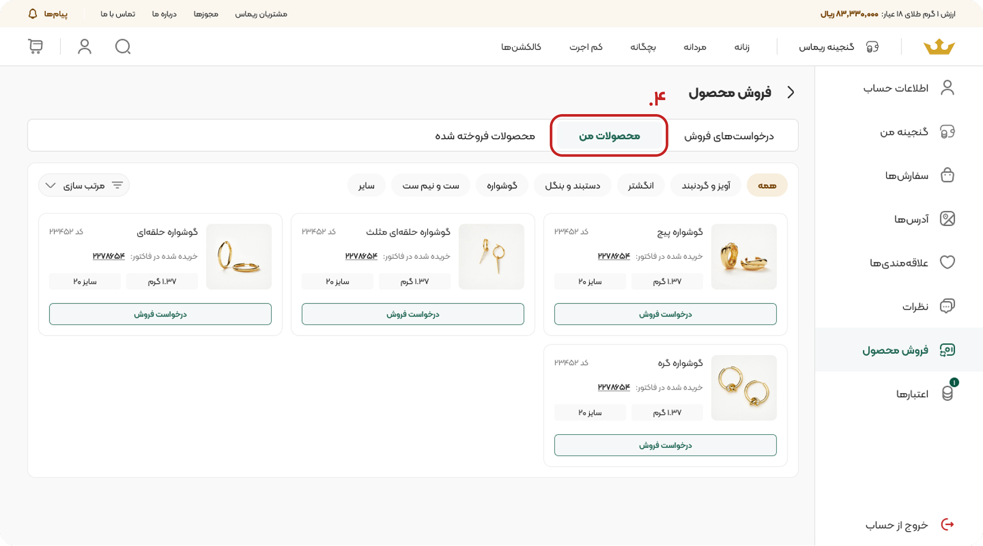Open invoice link on گوشواره پیچ card
The image size is (983, 546).
point(614,256)
